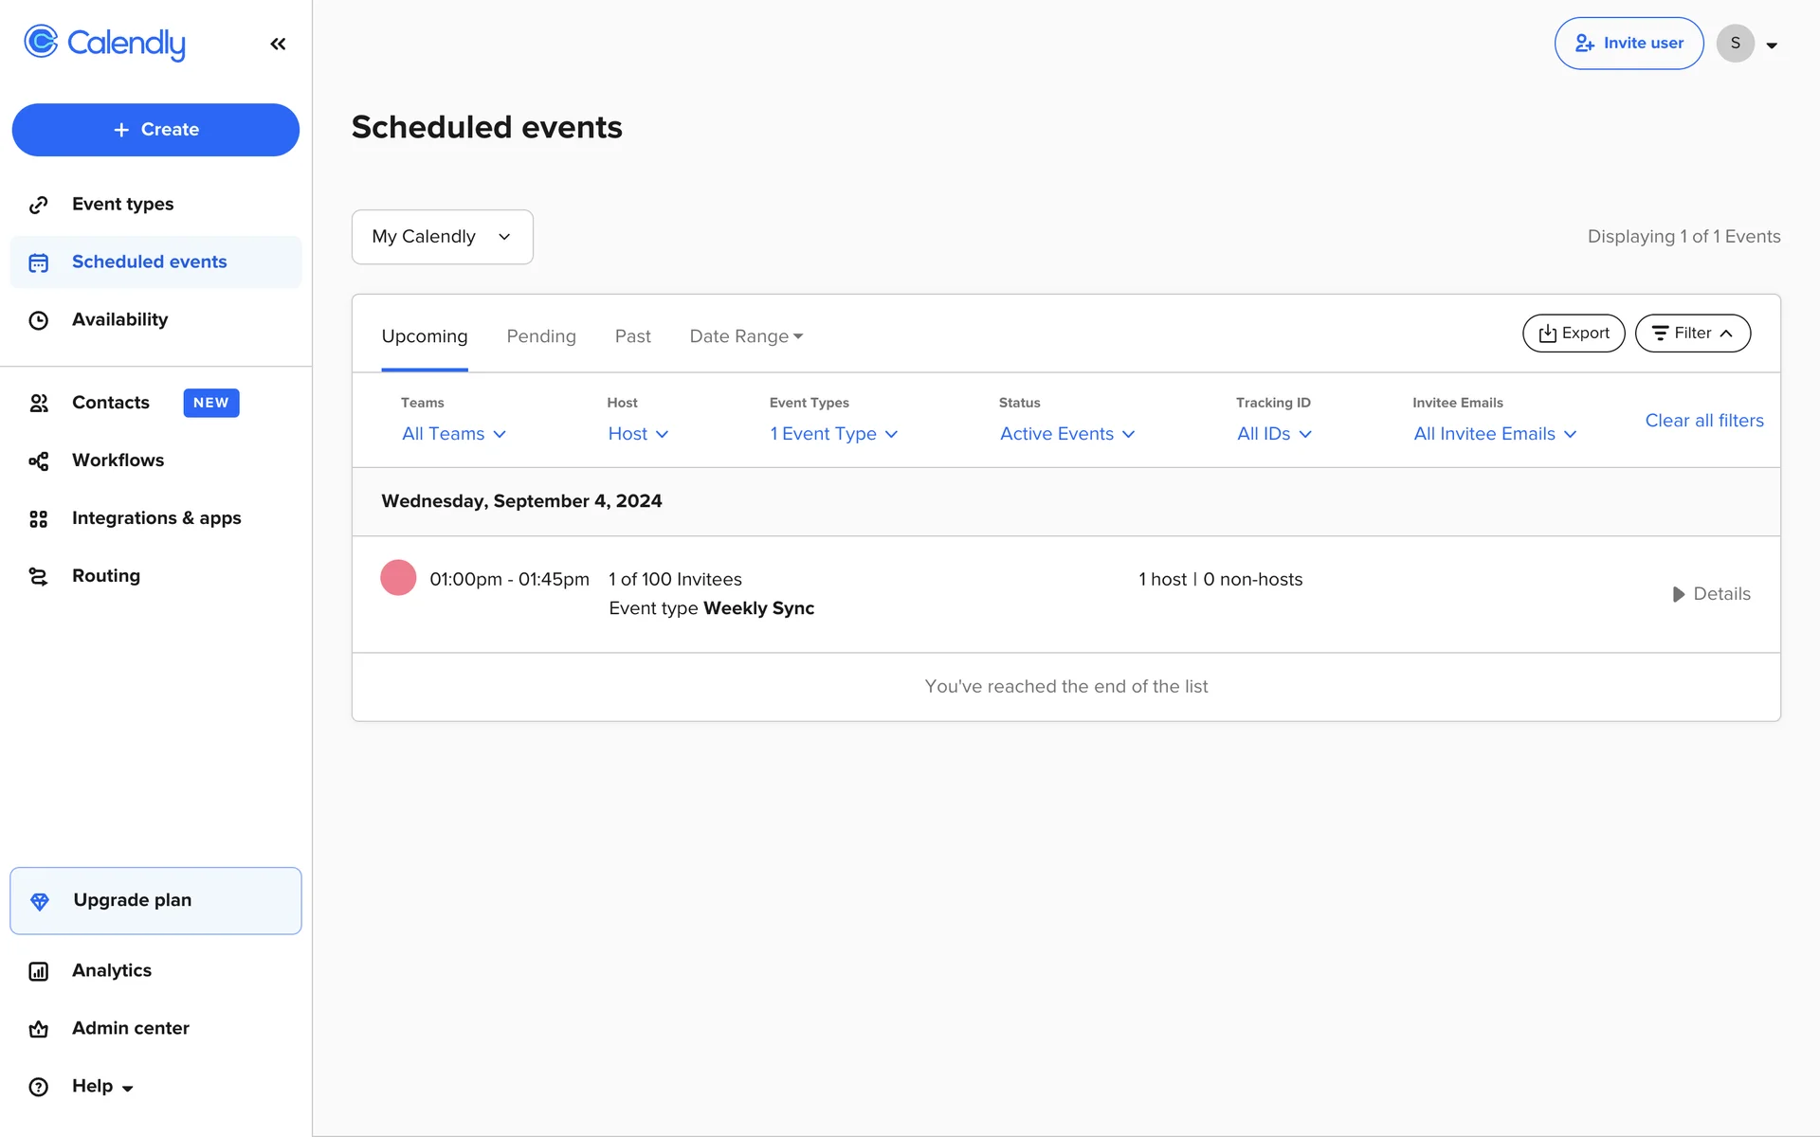Click the Export button
Image resolution: width=1820 pixels, height=1137 pixels.
tap(1574, 334)
